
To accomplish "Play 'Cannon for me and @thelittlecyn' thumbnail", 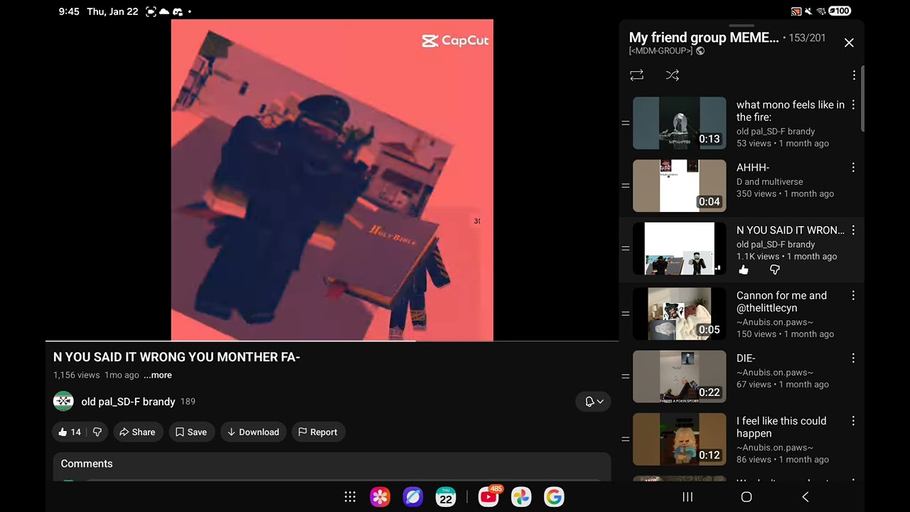I will pos(680,314).
